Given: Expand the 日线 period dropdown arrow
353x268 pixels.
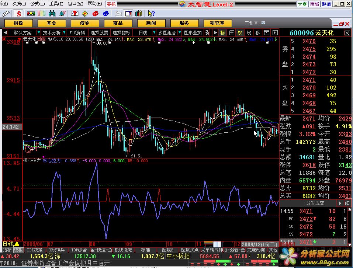Looking at the screenshot, I should click(x=154, y=32).
